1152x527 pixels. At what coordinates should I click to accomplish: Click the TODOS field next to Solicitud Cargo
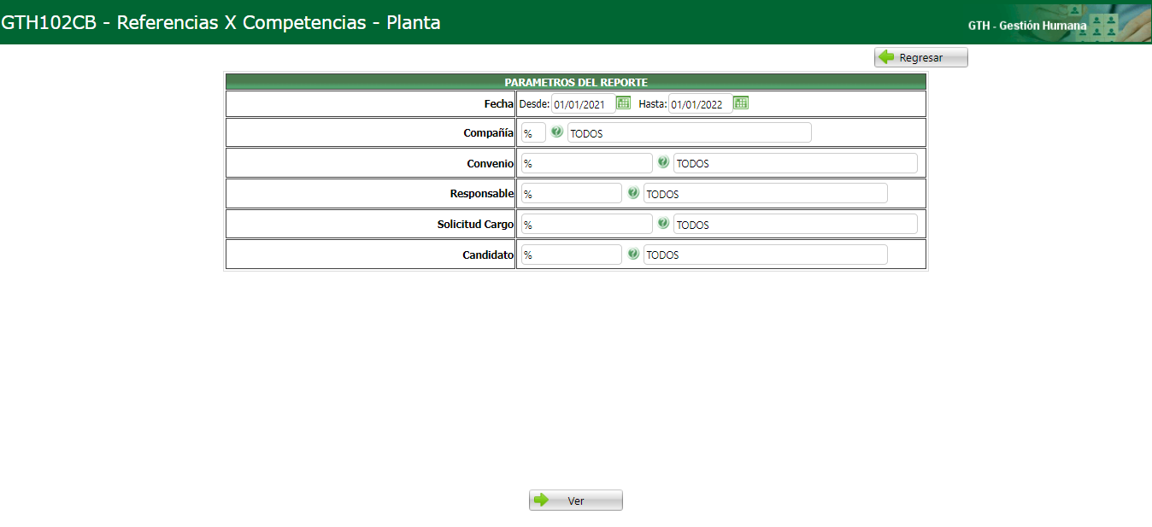pos(795,224)
